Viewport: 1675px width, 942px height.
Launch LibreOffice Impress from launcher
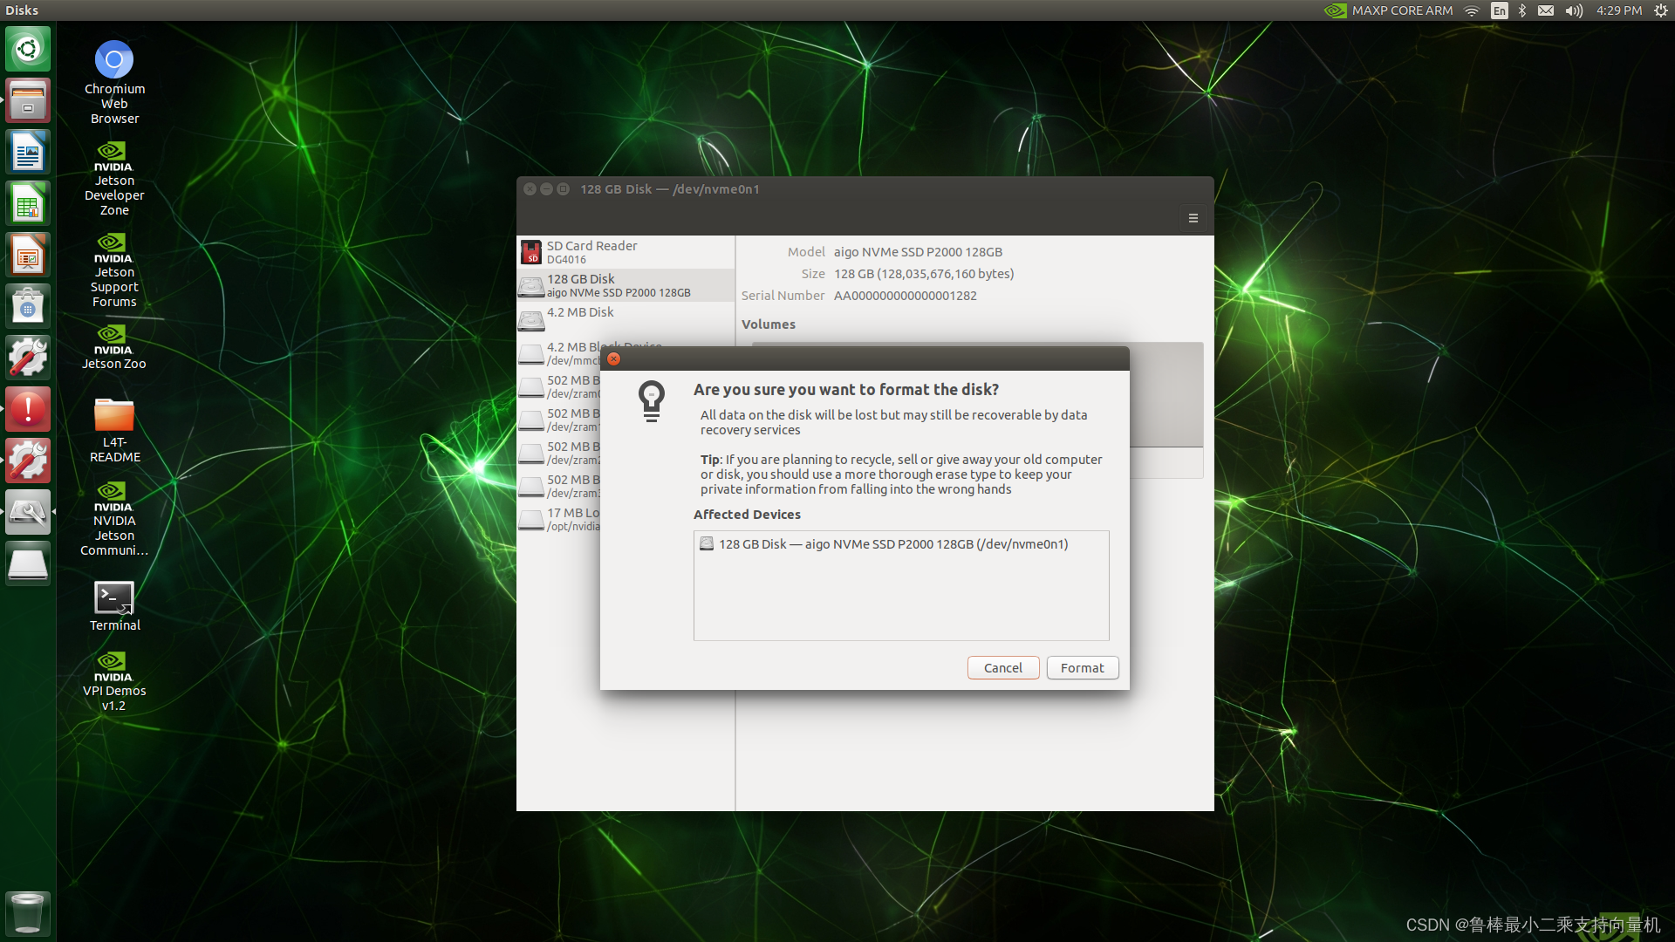[x=28, y=255]
